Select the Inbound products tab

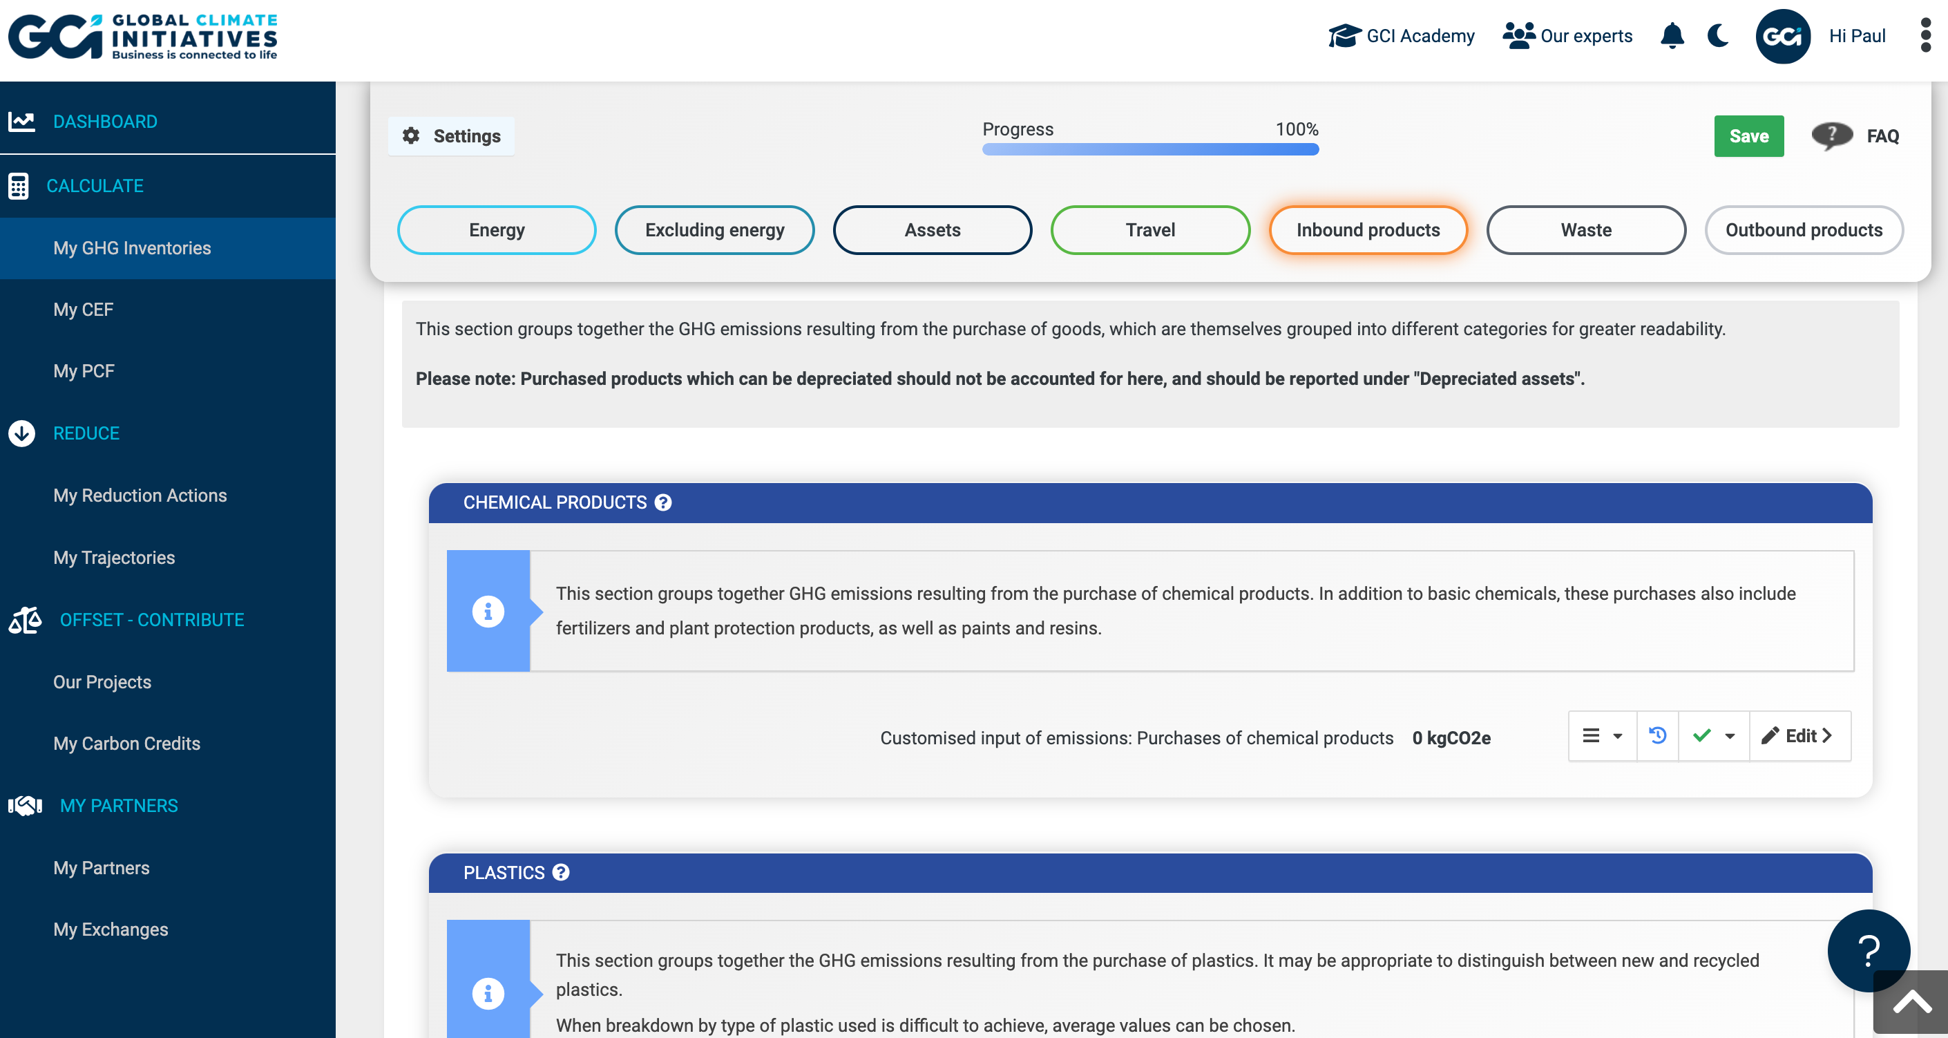(1368, 230)
